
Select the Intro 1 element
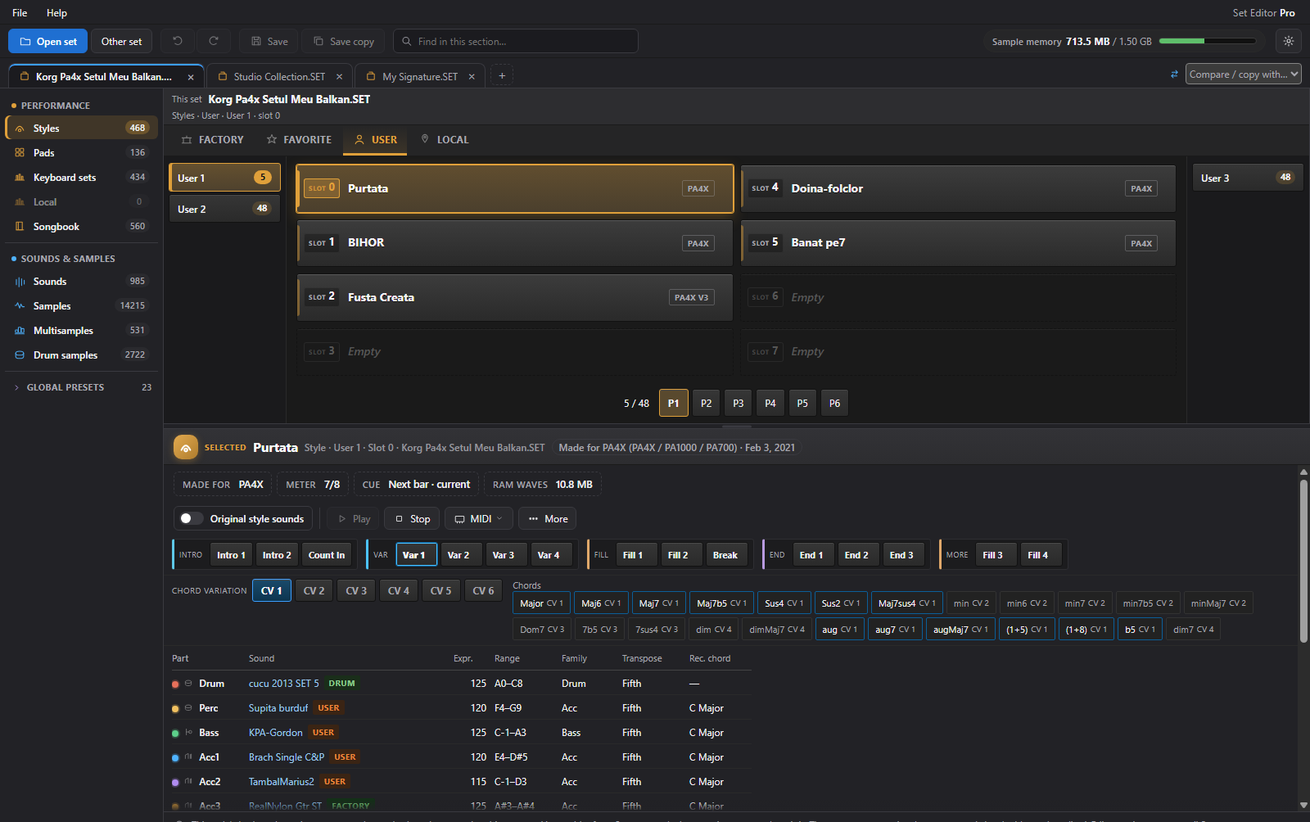point(231,555)
